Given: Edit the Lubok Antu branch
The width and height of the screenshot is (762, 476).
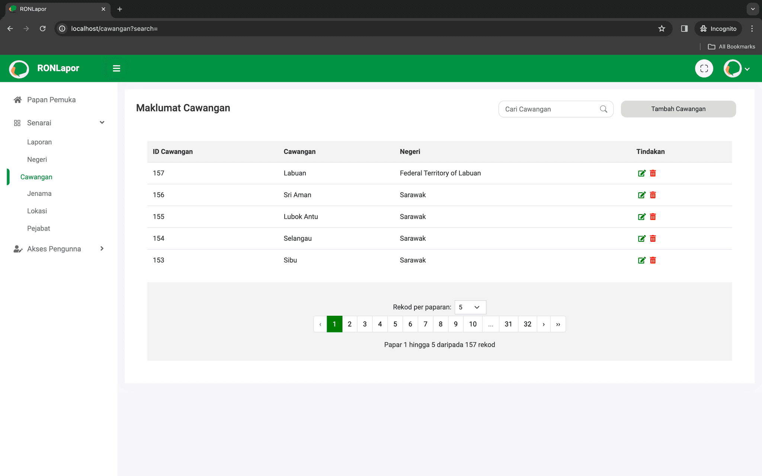Looking at the screenshot, I should tap(642, 217).
